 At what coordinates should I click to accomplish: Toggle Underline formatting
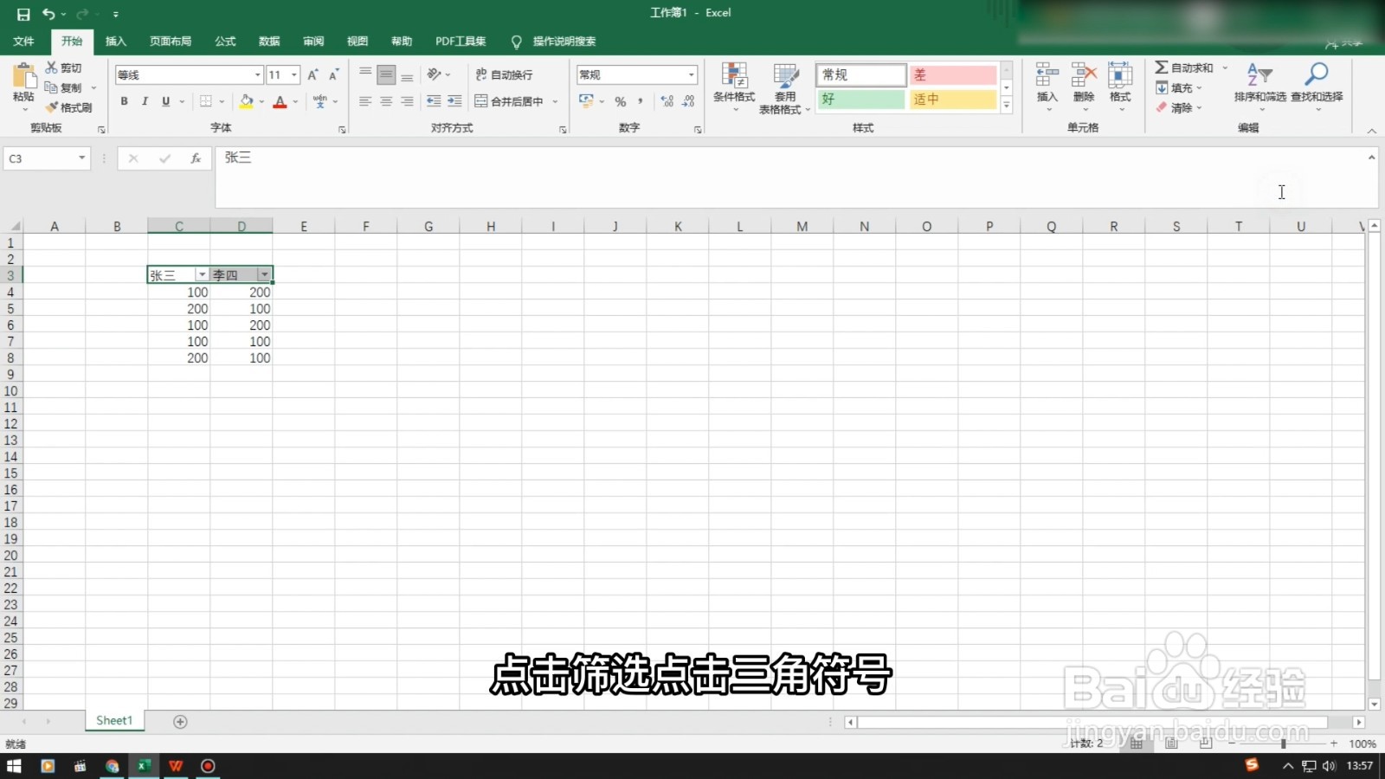pos(165,101)
